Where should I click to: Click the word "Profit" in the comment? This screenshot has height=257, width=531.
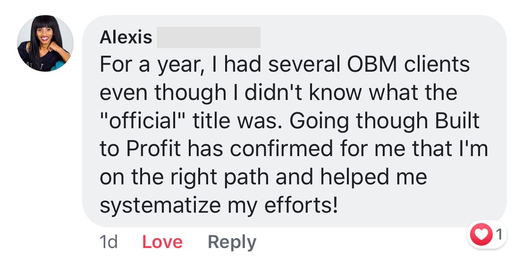(x=152, y=149)
